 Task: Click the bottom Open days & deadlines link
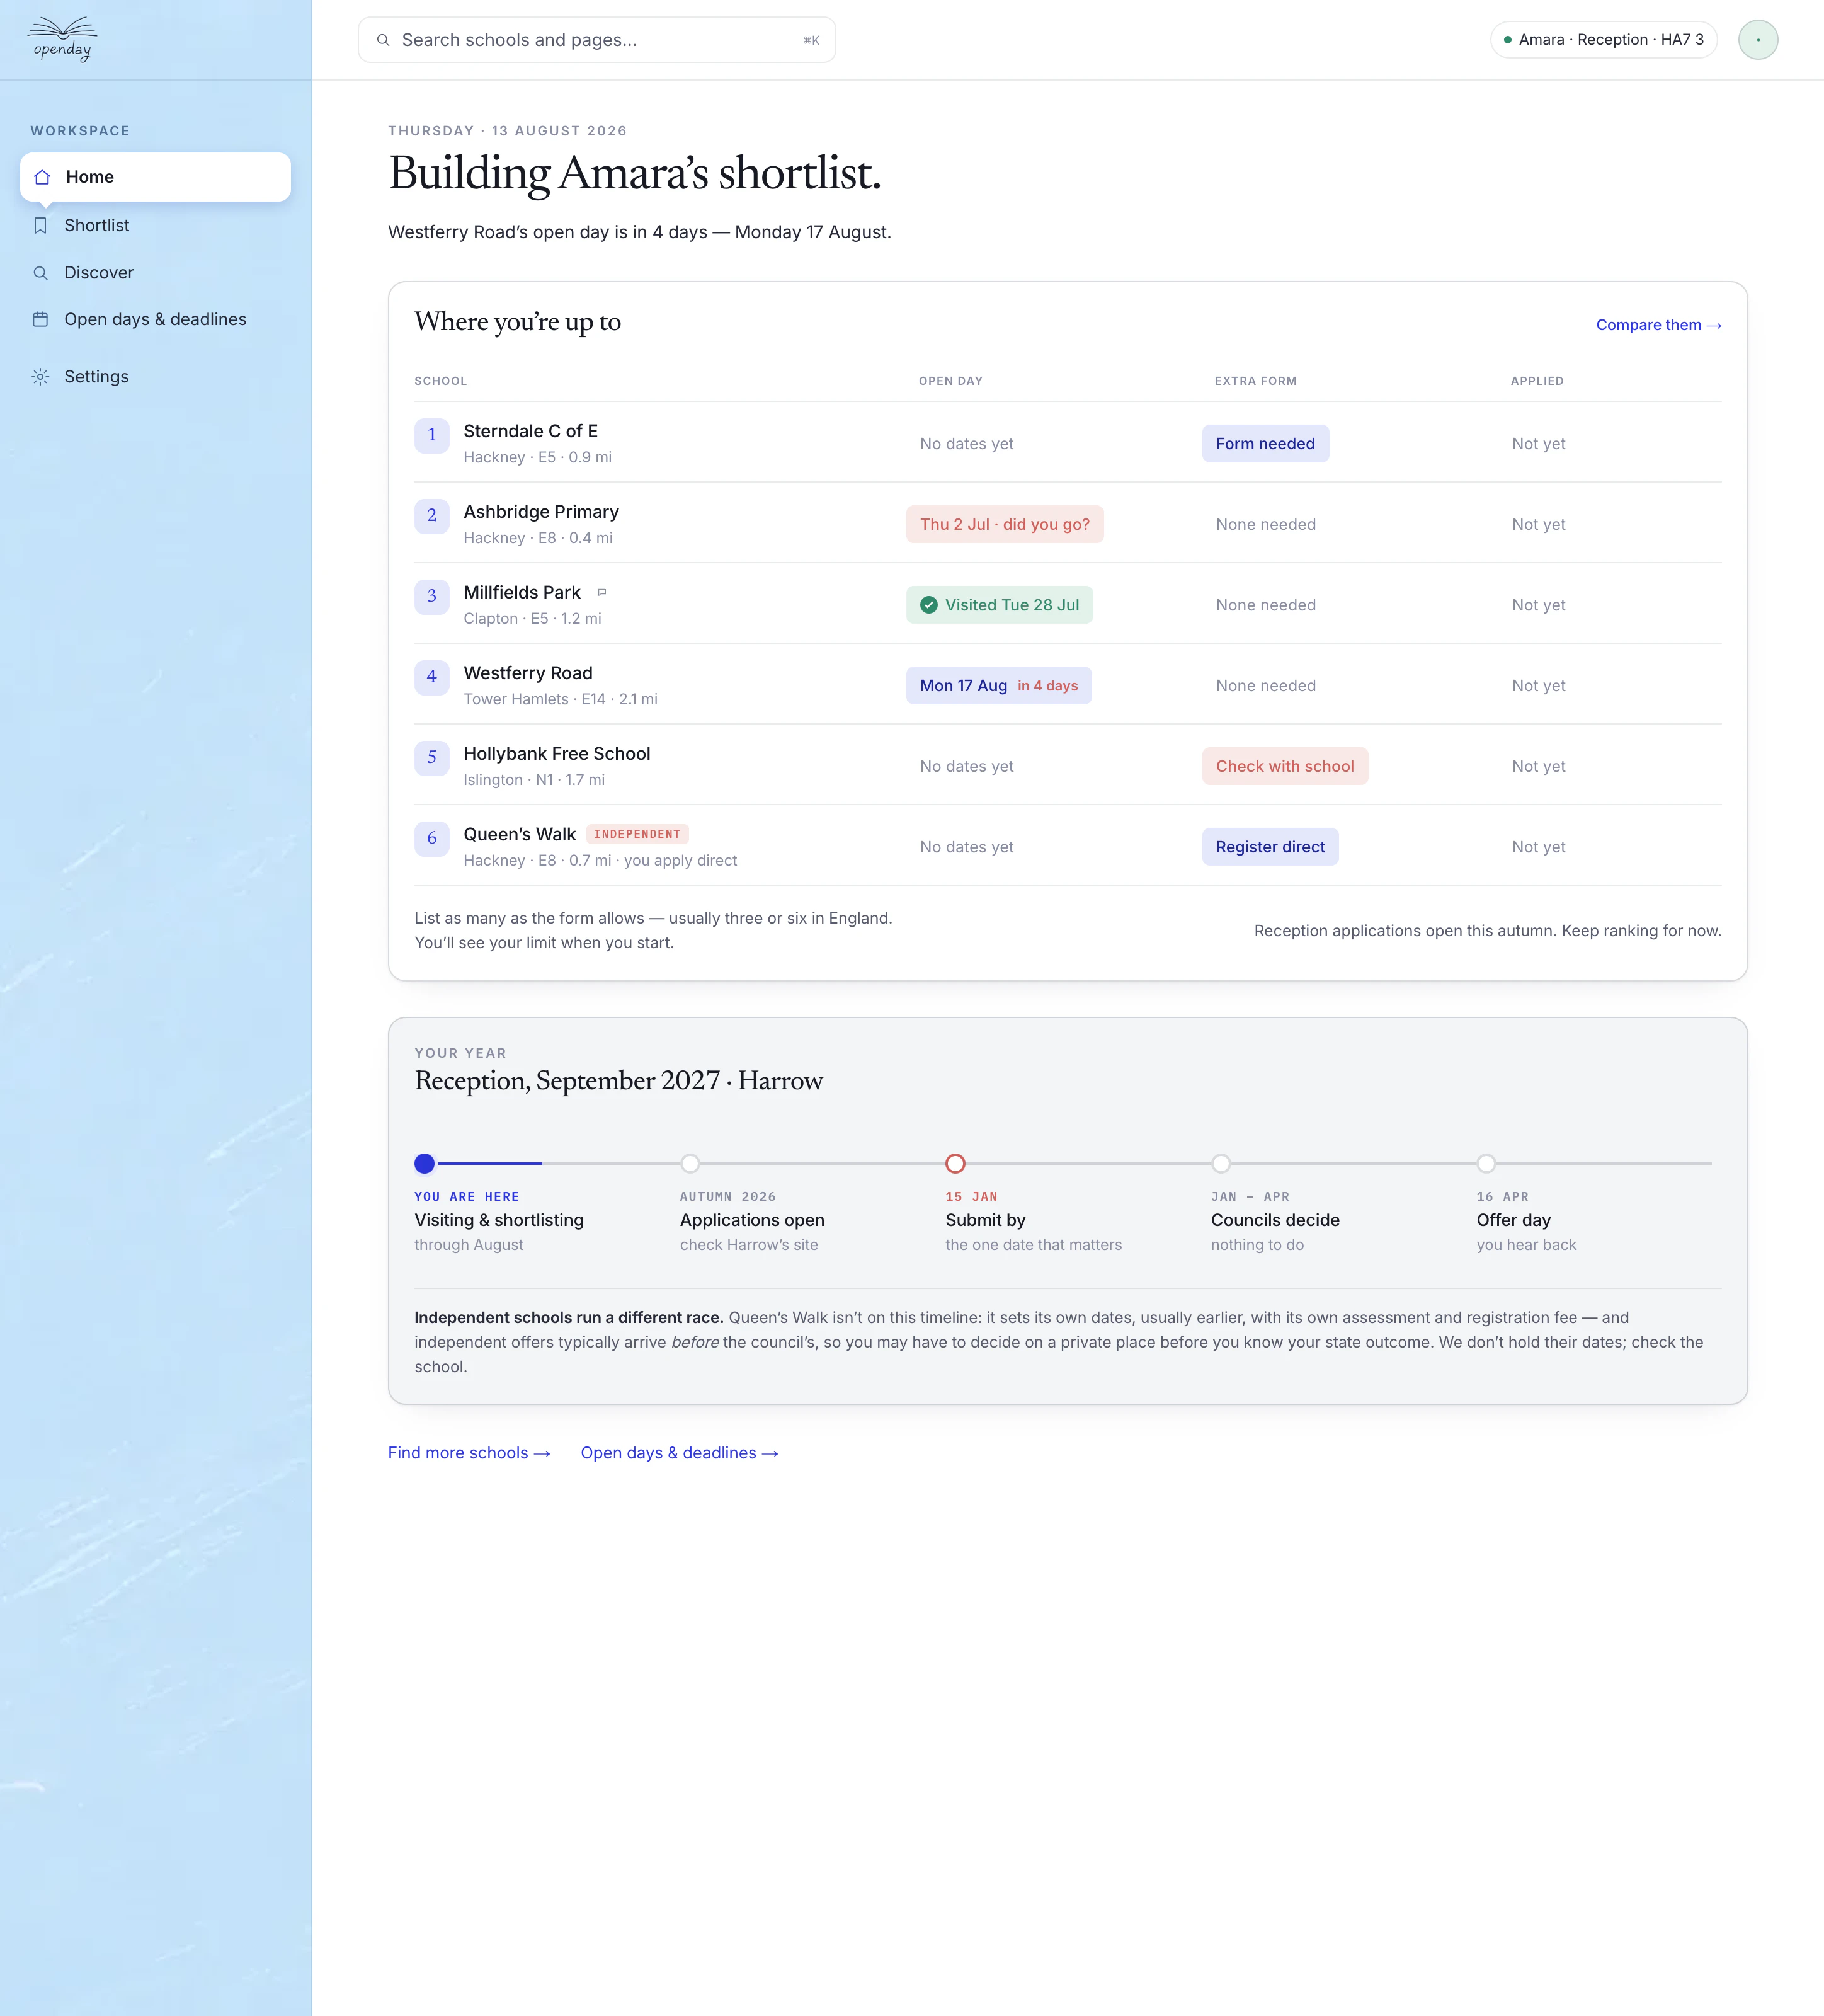[x=679, y=1453]
